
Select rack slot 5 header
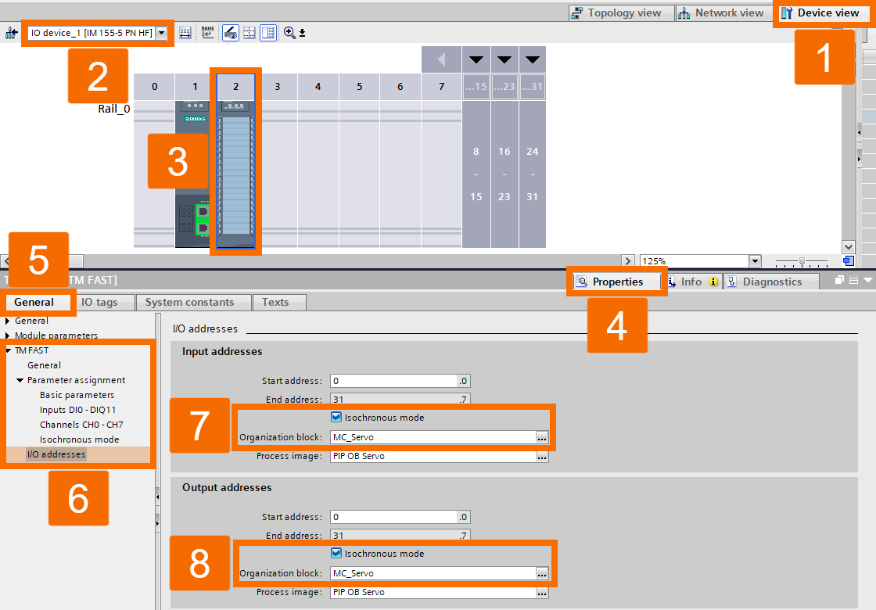pos(359,87)
